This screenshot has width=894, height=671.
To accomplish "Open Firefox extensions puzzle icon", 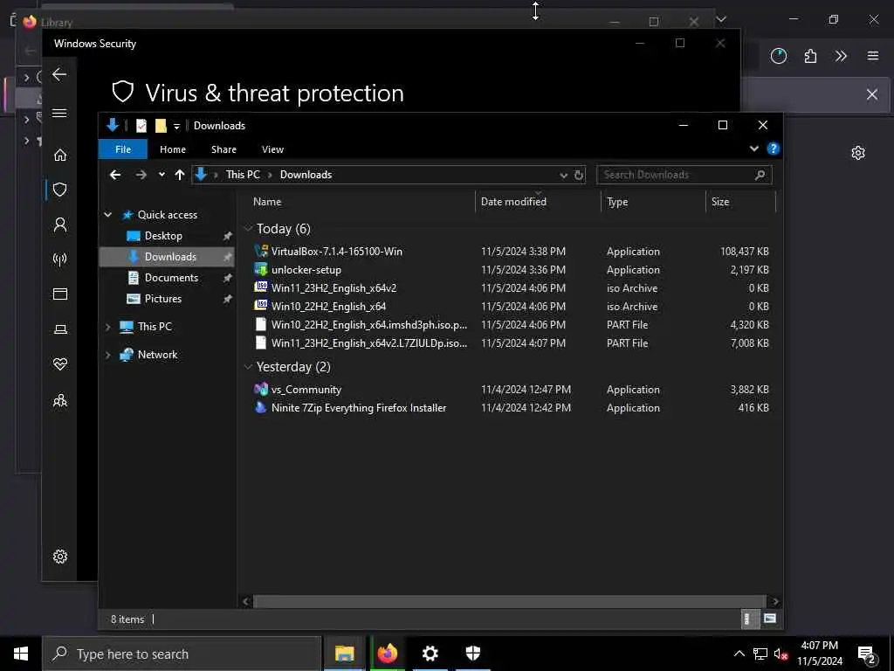I will [810, 56].
